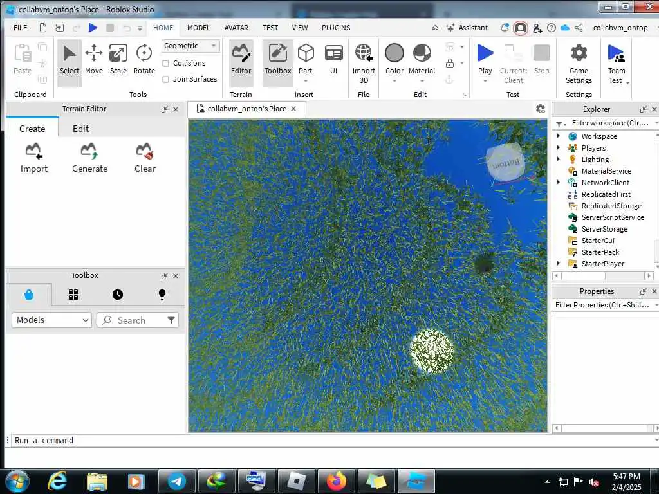Image resolution: width=659 pixels, height=494 pixels.
Task: Open Telegram from the taskbar
Action: tap(177, 481)
